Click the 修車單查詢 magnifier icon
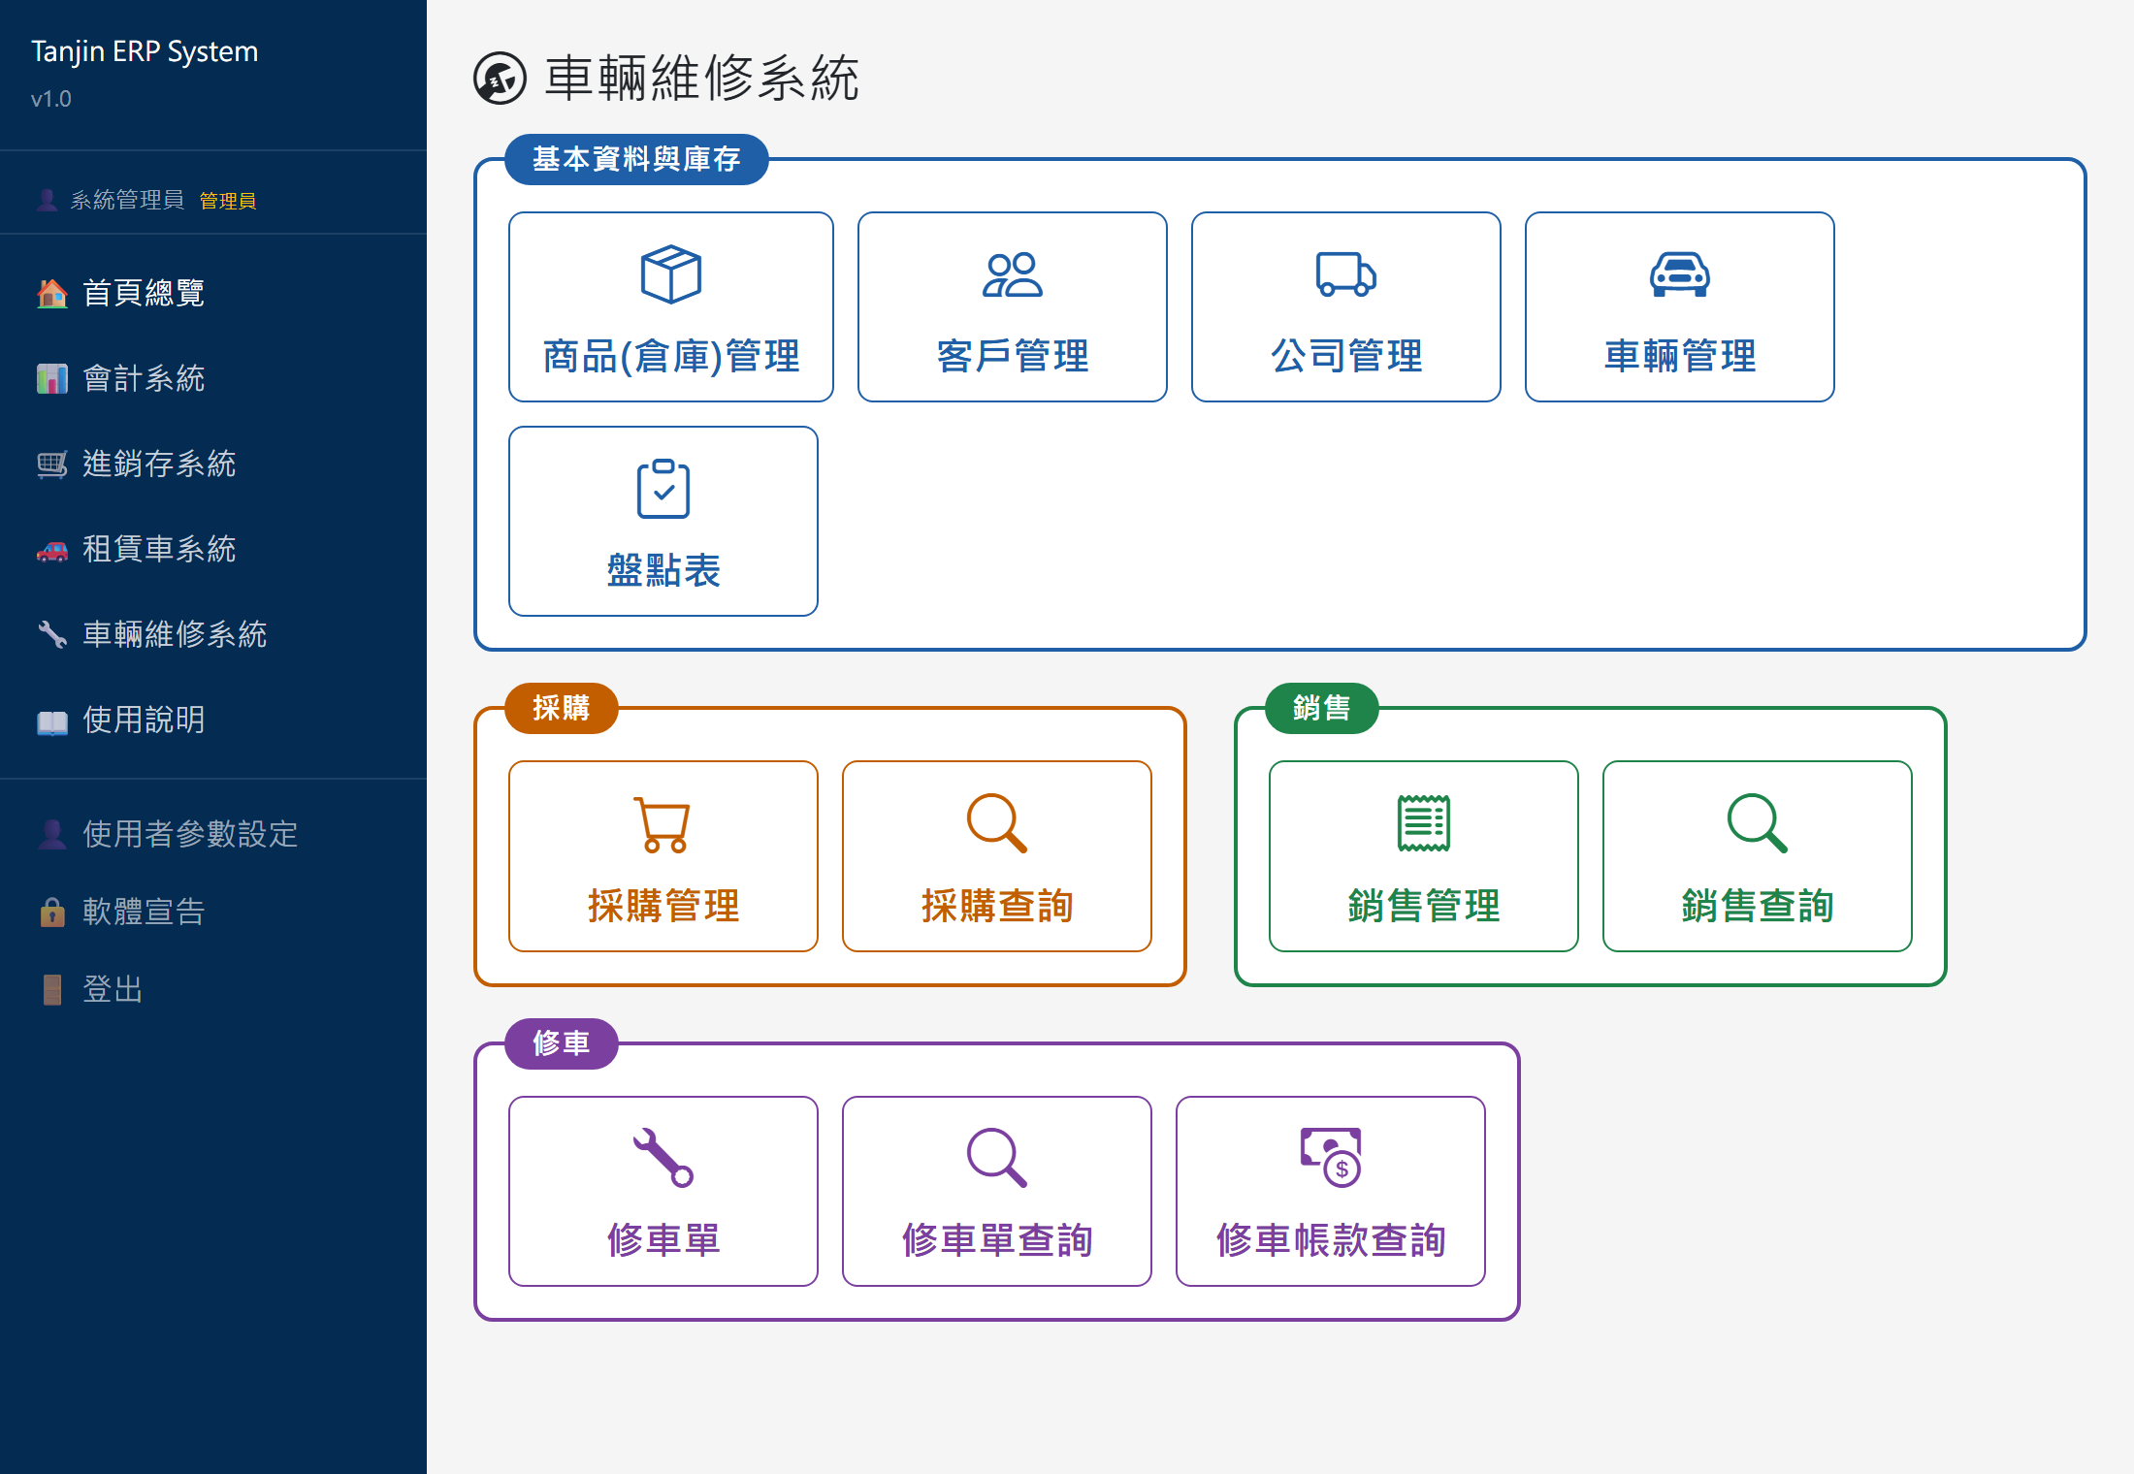This screenshot has height=1474, width=2134. (x=997, y=1158)
